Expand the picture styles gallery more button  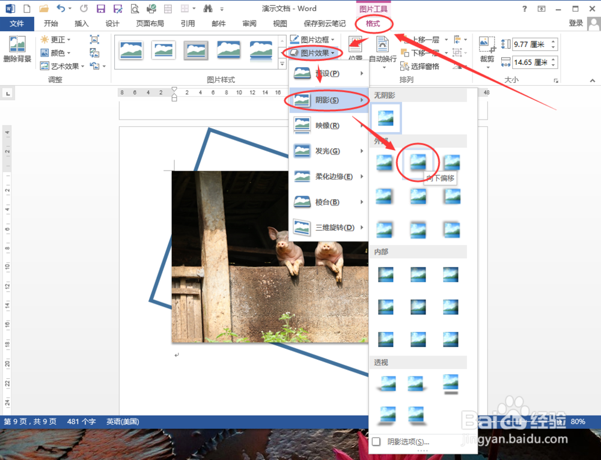(x=282, y=64)
